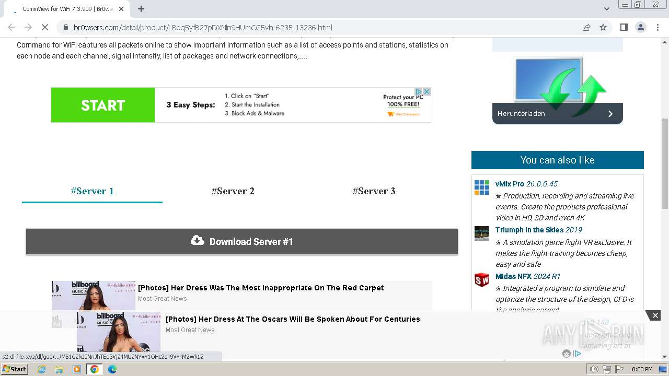Open Chrome side panel

coord(624,27)
